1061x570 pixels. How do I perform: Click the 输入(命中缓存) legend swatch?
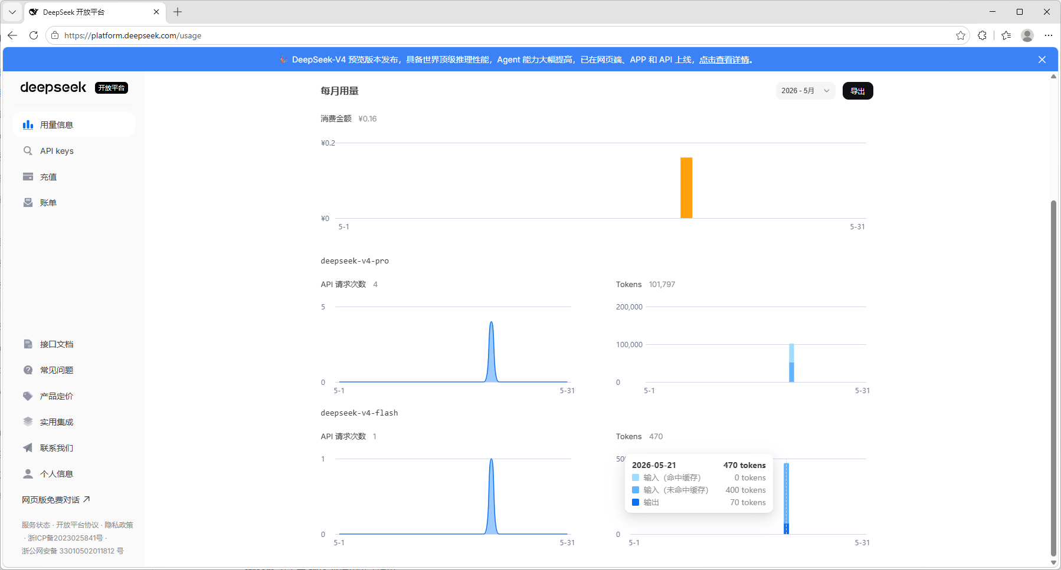tap(636, 477)
